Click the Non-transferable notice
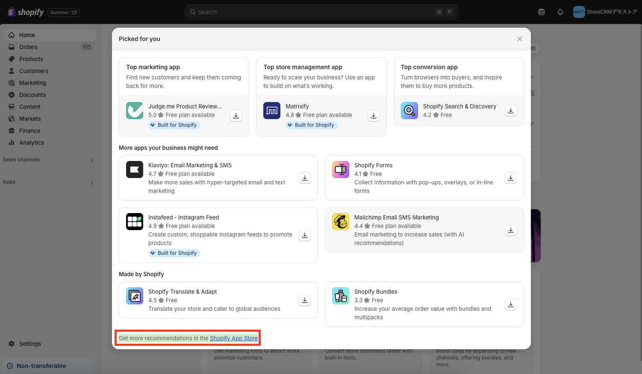The height and width of the screenshot is (374, 642). [48, 366]
